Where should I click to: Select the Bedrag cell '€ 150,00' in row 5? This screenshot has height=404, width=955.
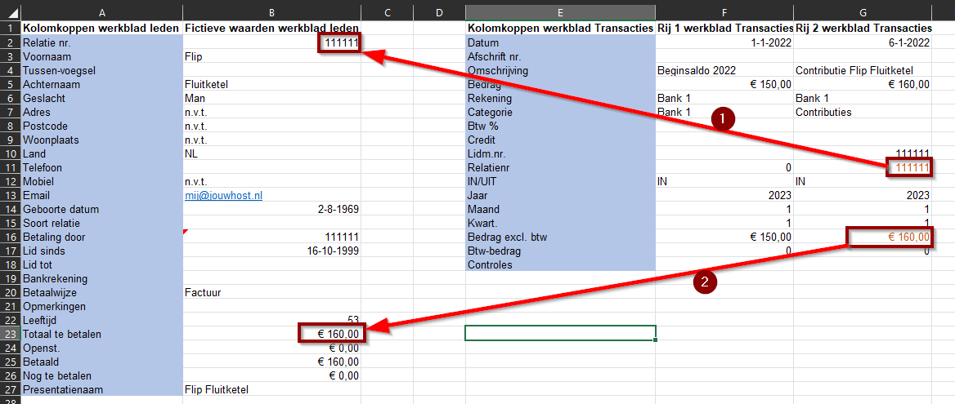pos(724,84)
